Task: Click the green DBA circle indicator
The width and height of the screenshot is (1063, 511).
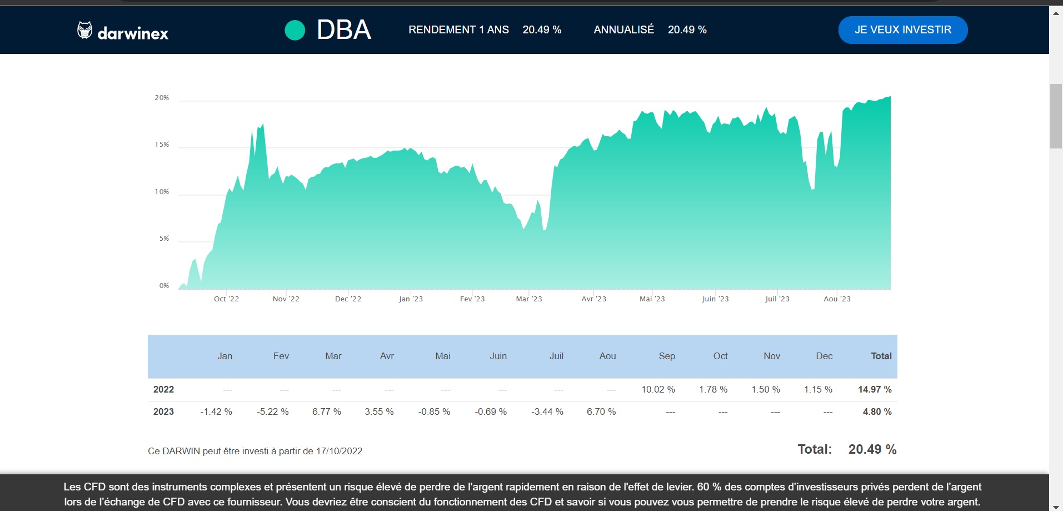Action: click(295, 30)
